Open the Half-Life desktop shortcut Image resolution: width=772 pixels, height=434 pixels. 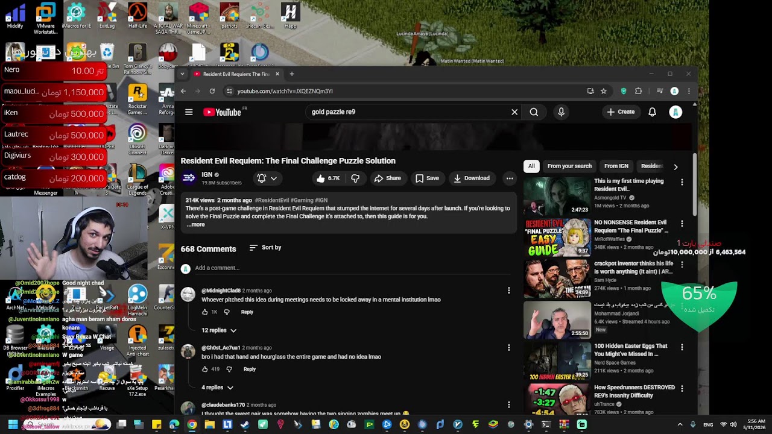pyautogui.click(x=138, y=16)
